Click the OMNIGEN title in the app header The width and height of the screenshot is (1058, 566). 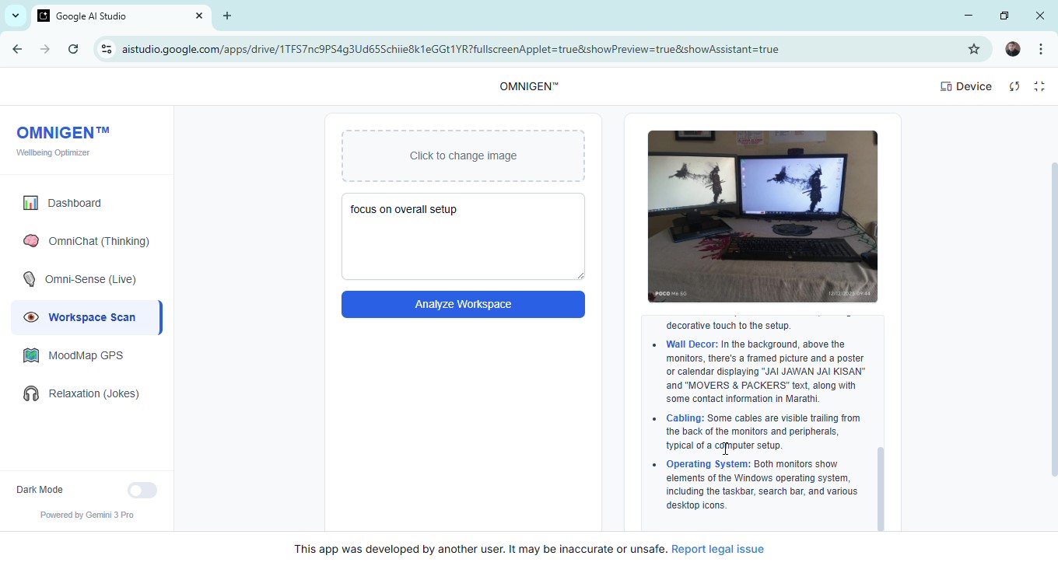529,87
